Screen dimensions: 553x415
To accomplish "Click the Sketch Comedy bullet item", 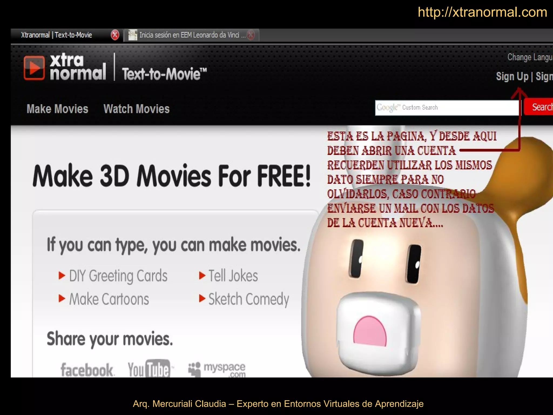I will [248, 299].
